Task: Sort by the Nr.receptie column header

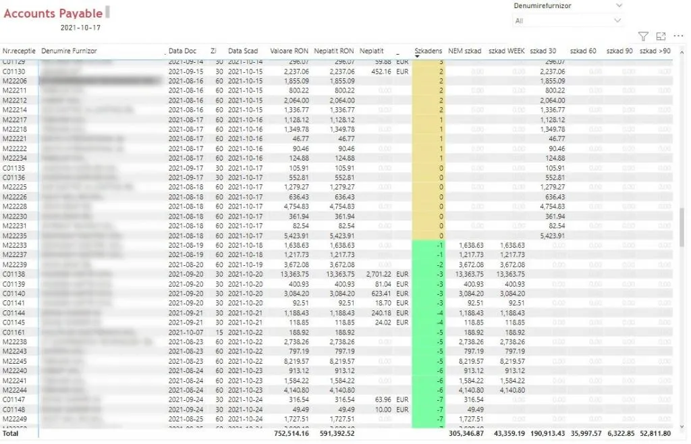Action: click(x=18, y=51)
